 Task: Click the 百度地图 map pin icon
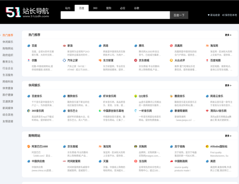[x=207, y=60]
